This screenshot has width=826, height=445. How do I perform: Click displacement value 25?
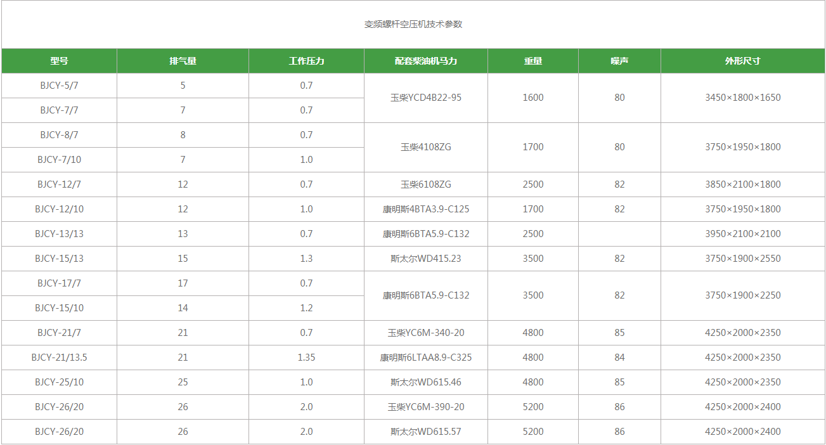click(x=183, y=382)
